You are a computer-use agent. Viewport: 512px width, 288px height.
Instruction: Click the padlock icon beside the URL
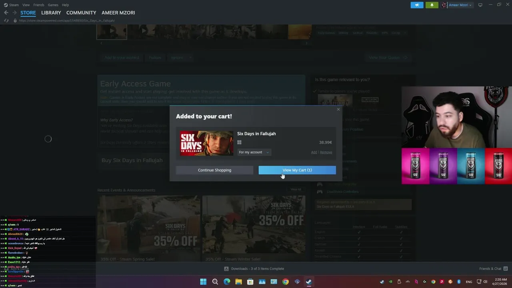point(15,20)
